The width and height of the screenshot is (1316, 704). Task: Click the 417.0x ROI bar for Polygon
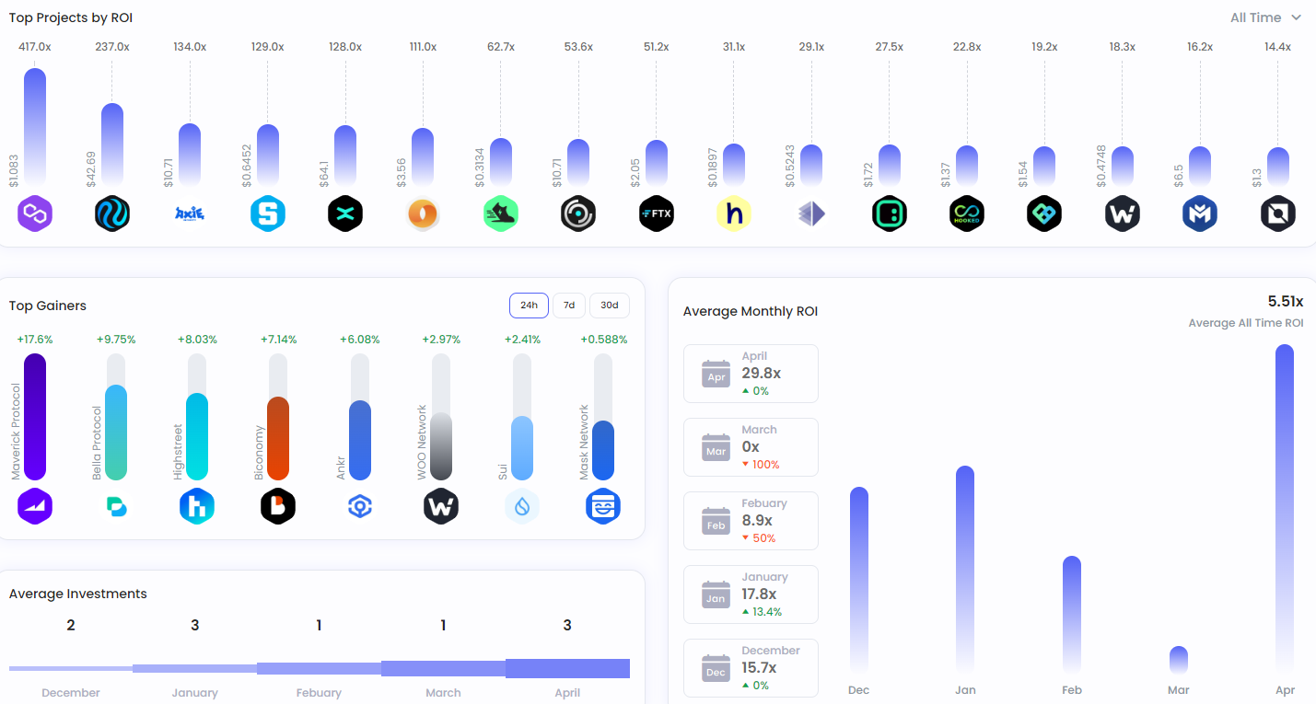35,127
